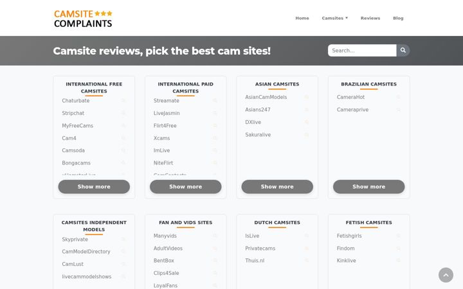The height and width of the screenshot is (289, 463).
Task: Click the Asian Camsites heading
Action: (x=277, y=84)
